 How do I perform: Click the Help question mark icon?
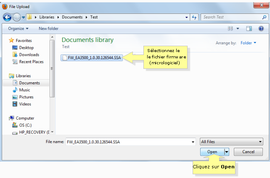(x=261, y=29)
